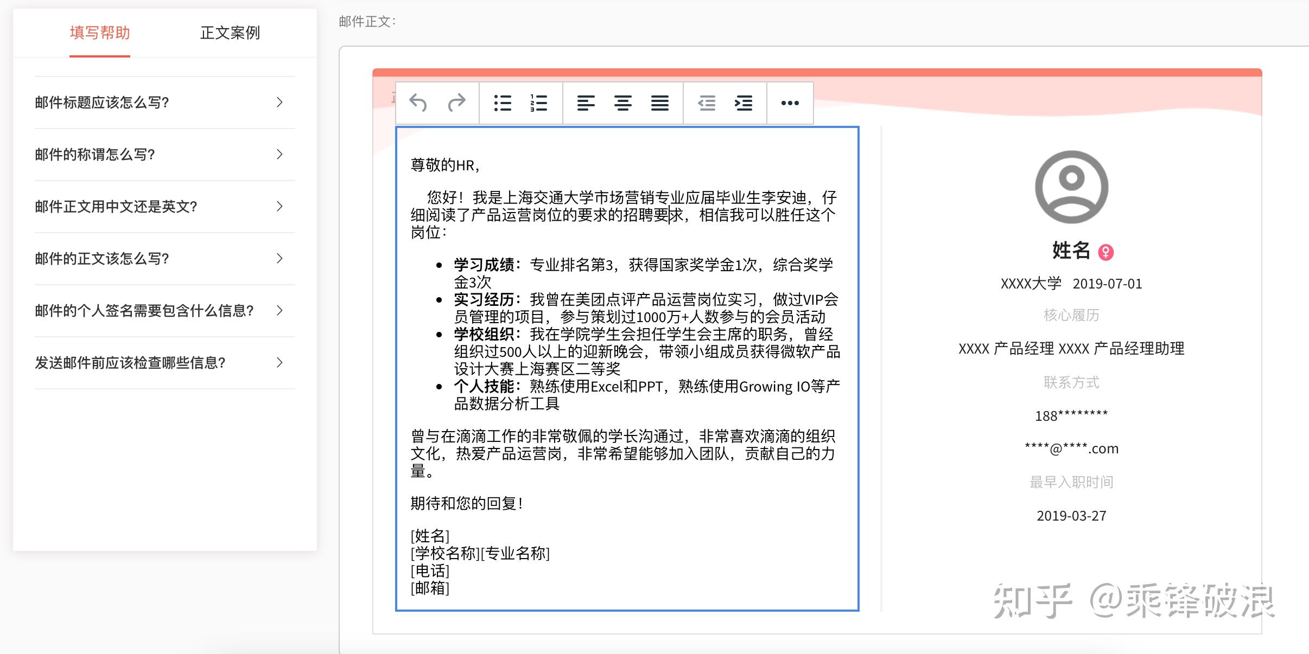The height and width of the screenshot is (654, 1309).
Task: Click the pink female gender icon beside 姓名
Action: [1105, 251]
